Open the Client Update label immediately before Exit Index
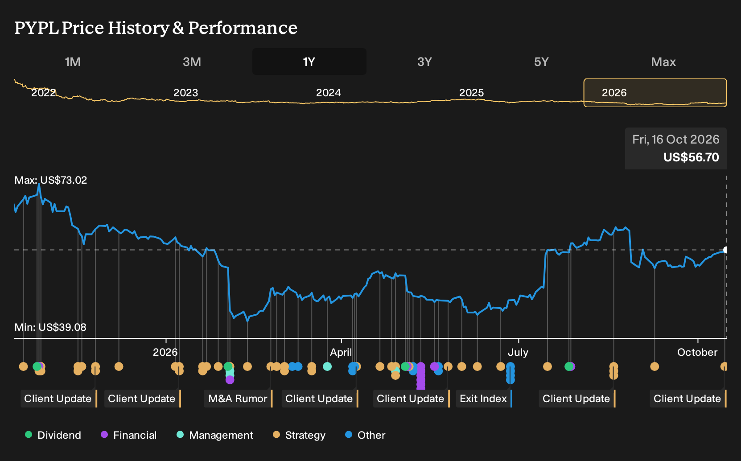This screenshot has width=741, height=461. pyautogui.click(x=412, y=399)
